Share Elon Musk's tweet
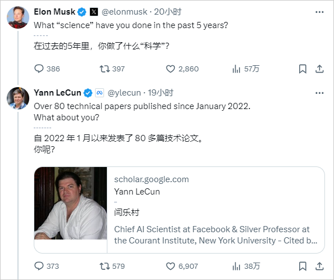Image resolution: width=334 pixels, height=280 pixels. pyautogui.click(x=319, y=69)
